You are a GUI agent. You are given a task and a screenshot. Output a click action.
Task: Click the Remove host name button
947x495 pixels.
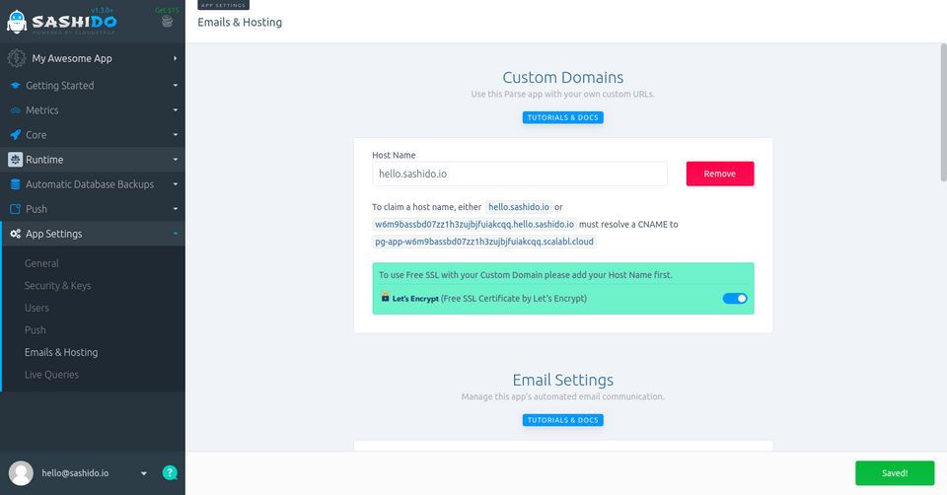coord(720,174)
